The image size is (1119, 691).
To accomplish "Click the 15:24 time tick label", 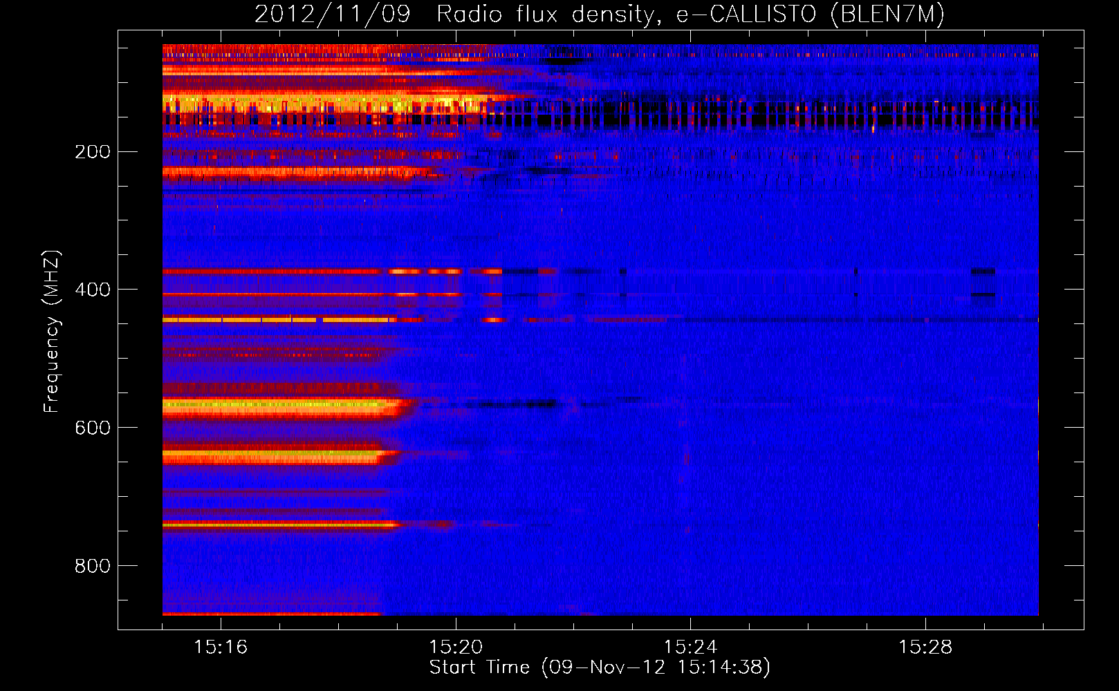I will [690, 647].
